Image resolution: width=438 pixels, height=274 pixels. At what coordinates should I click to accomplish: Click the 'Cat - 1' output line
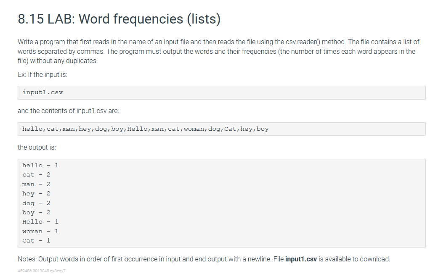[36, 241]
